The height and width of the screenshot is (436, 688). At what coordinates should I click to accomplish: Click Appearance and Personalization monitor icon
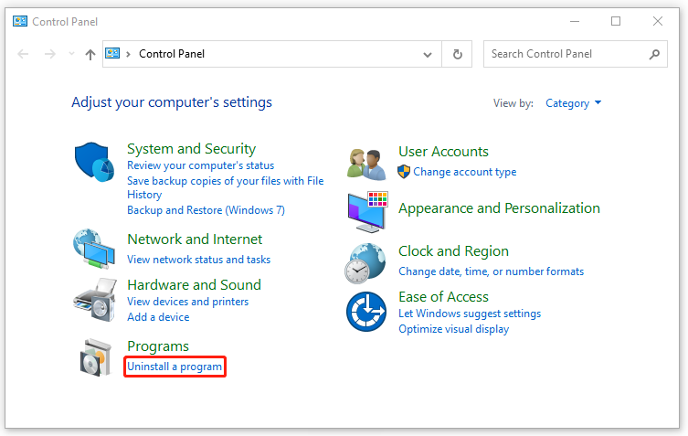(x=367, y=212)
